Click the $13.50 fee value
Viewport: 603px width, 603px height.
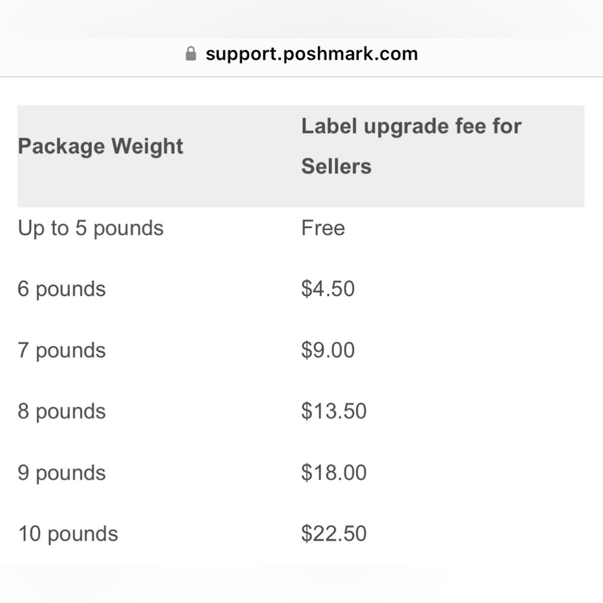click(334, 411)
